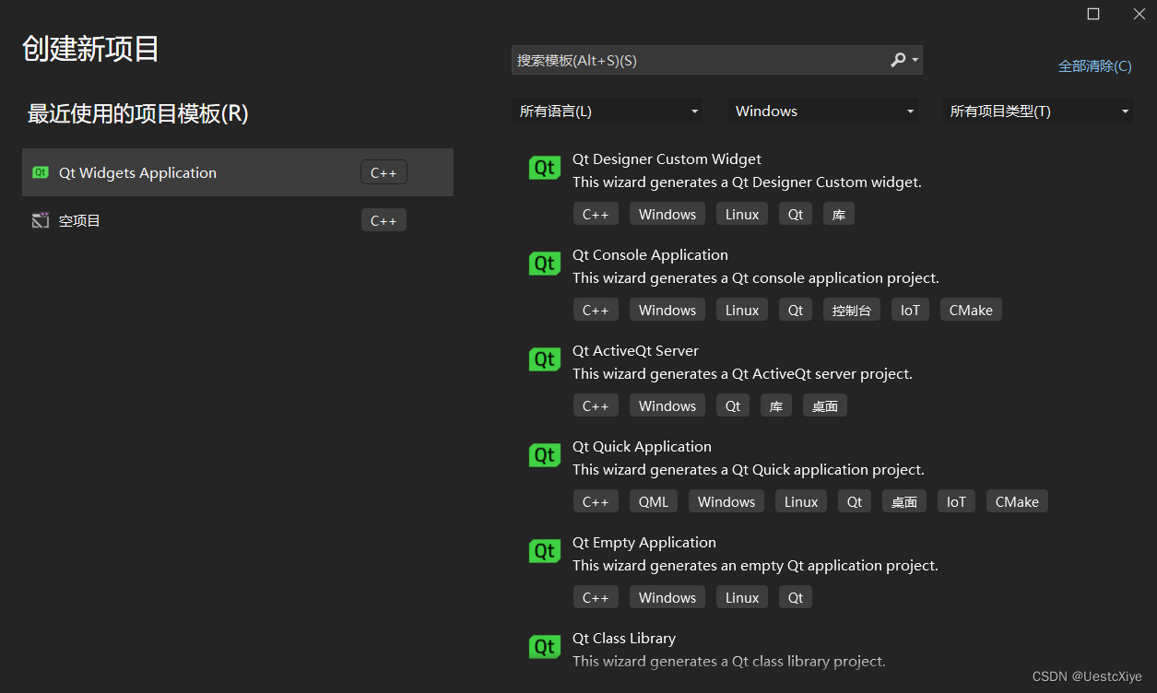Click description 'This wizard generates a Qt Quick application project.'
The image size is (1157, 693).
click(x=749, y=470)
